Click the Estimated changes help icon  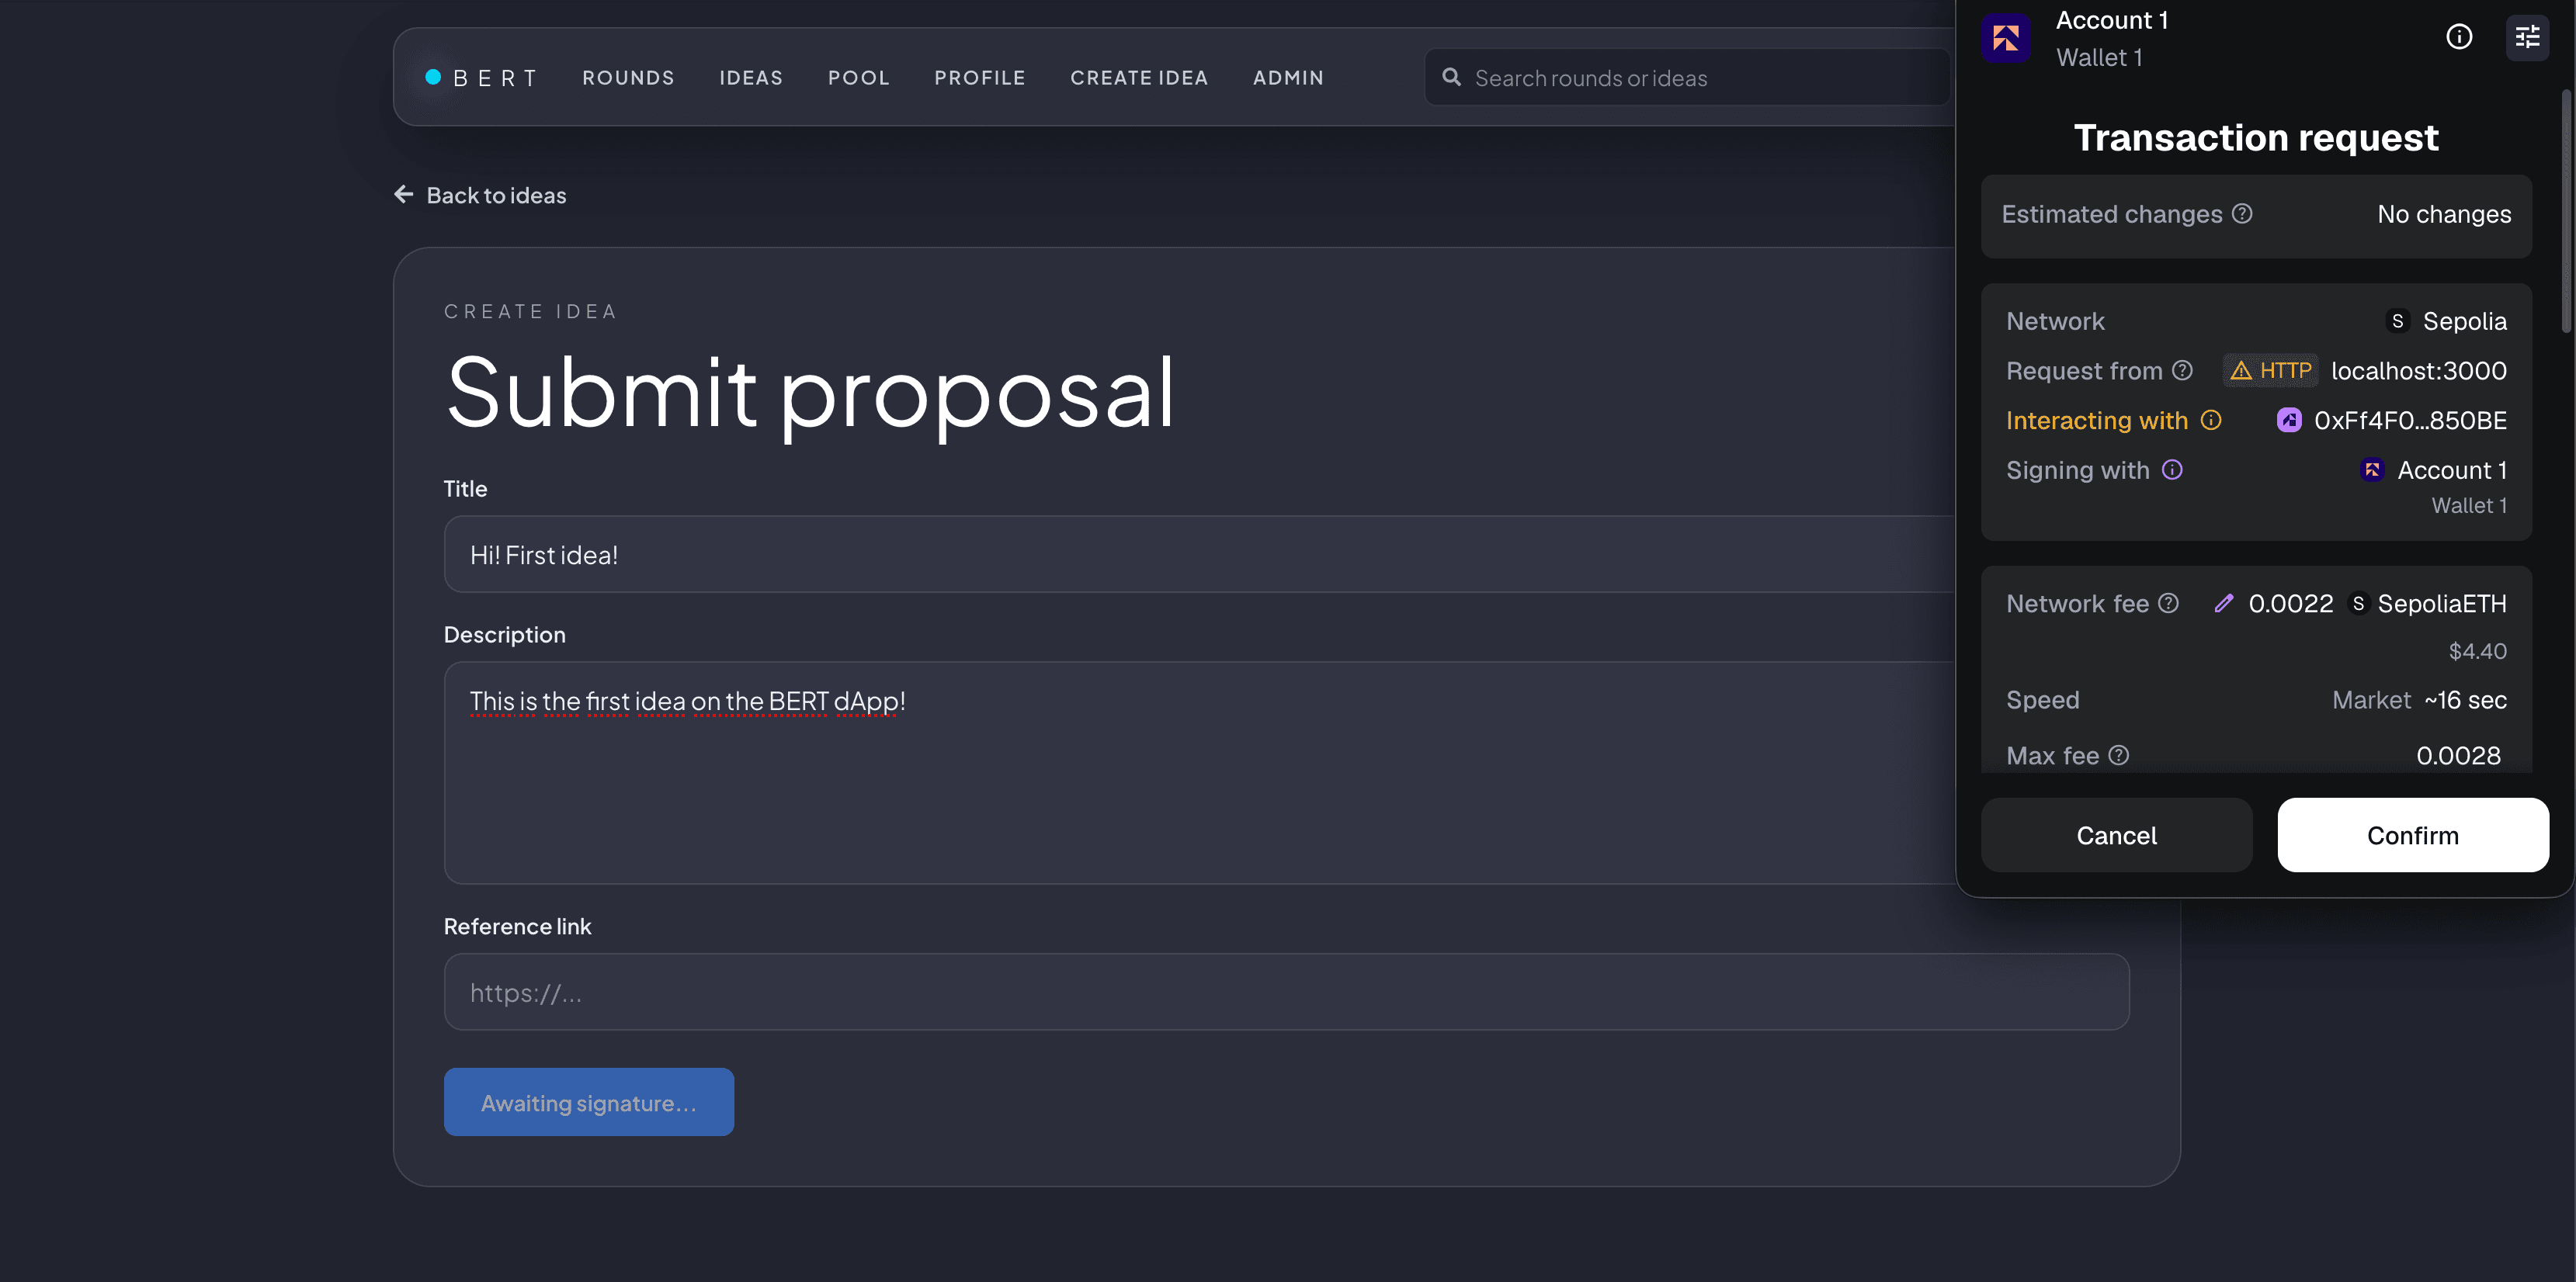[x=2242, y=214]
